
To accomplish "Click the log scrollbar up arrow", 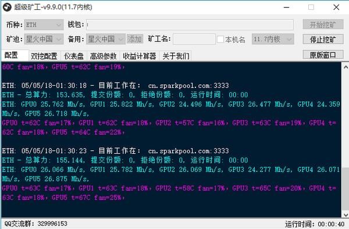I will tap(346, 67).
